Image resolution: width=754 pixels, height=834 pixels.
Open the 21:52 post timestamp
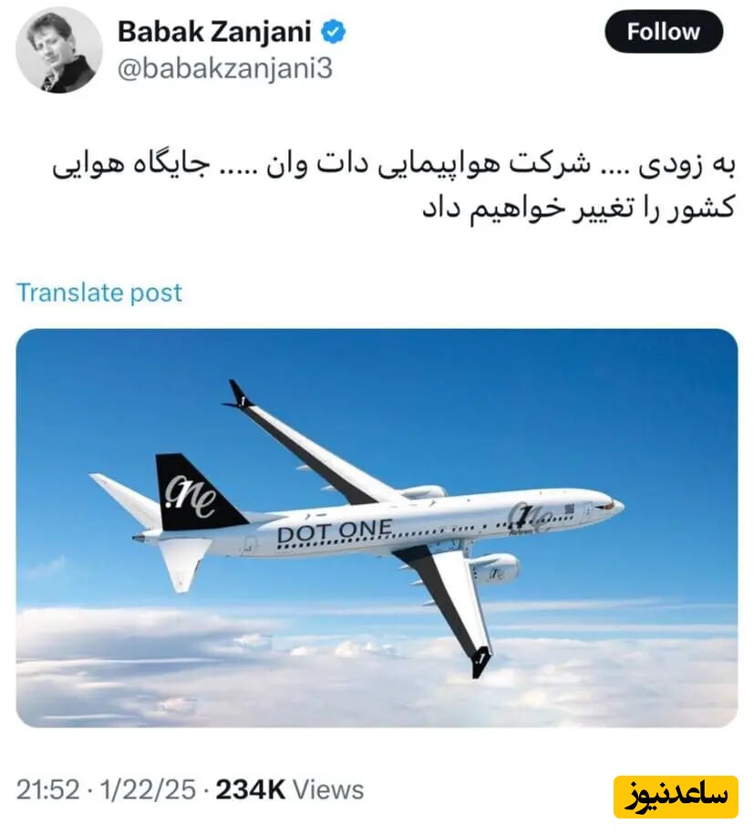48,790
